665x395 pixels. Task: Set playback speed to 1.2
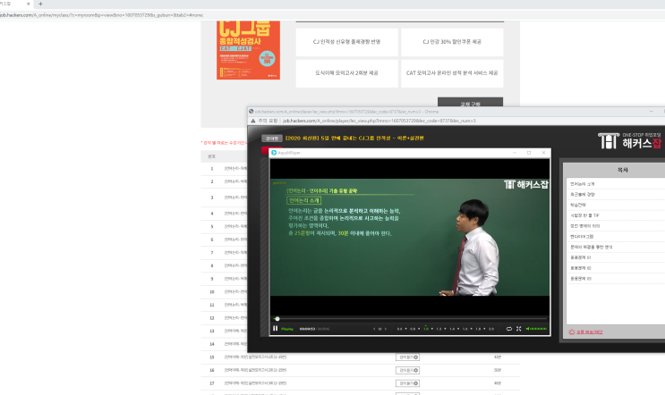click(439, 329)
